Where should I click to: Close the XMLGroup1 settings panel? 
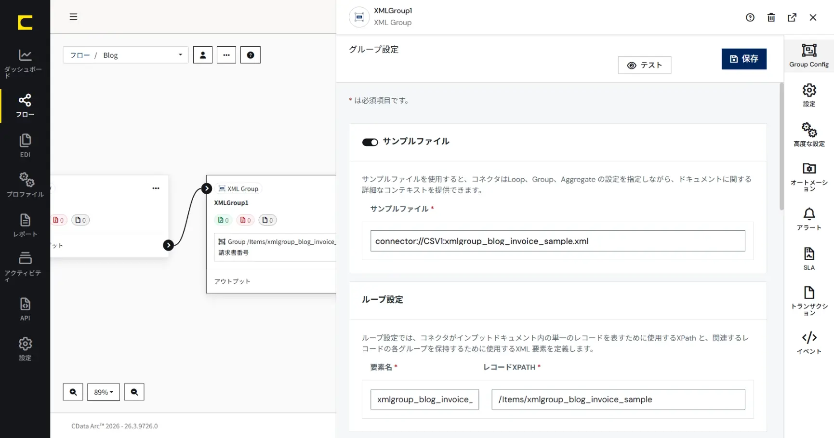(813, 18)
